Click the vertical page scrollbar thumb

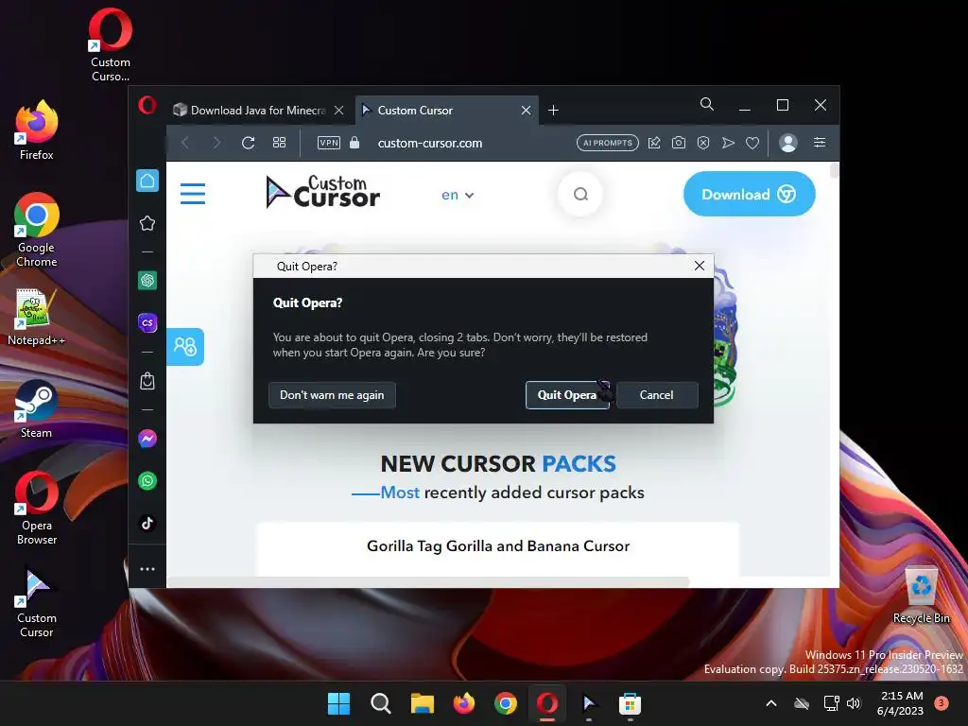pyautogui.click(x=834, y=170)
